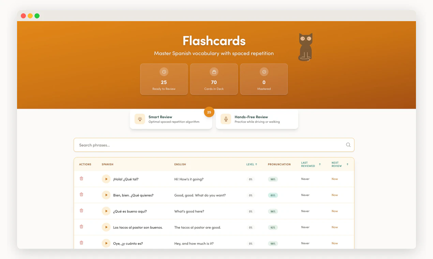
Task: Click the English column header
Action: [x=180, y=164]
